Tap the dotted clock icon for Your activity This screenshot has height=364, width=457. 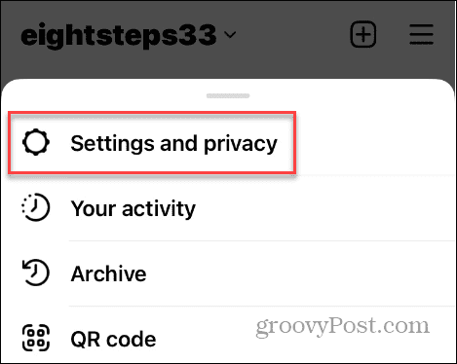coord(36,207)
